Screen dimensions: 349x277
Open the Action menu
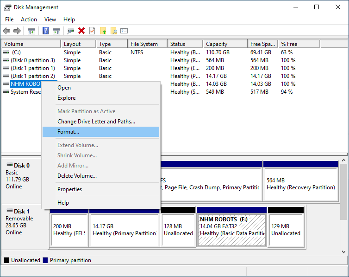click(x=29, y=19)
